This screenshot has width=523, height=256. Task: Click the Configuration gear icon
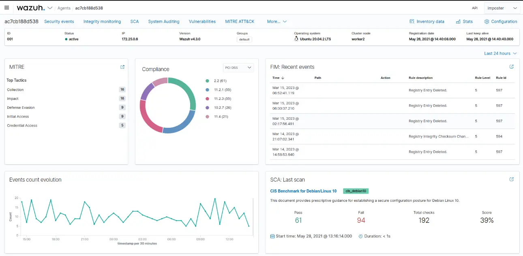(487, 22)
